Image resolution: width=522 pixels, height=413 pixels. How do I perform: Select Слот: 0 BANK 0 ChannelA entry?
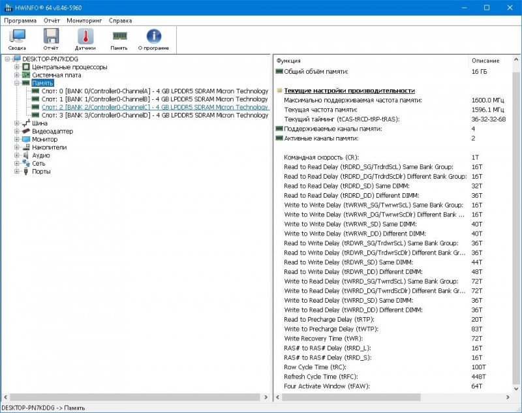click(x=155, y=91)
